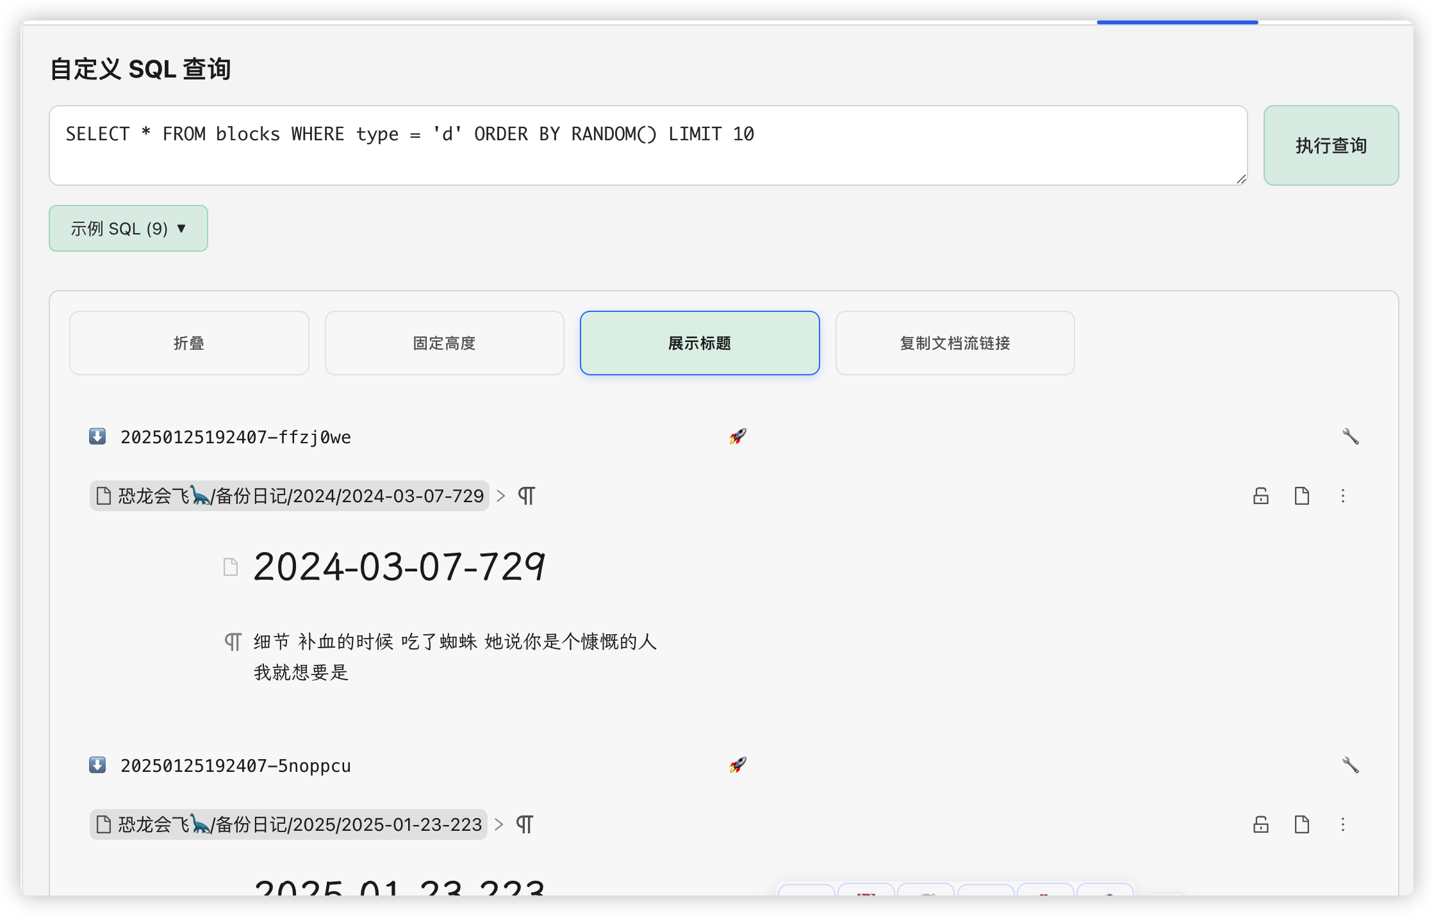The height and width of the screenshot is (916, 1434).
Task: Click rocket icon for block 5noppcu
Action: tap(738, 765)
